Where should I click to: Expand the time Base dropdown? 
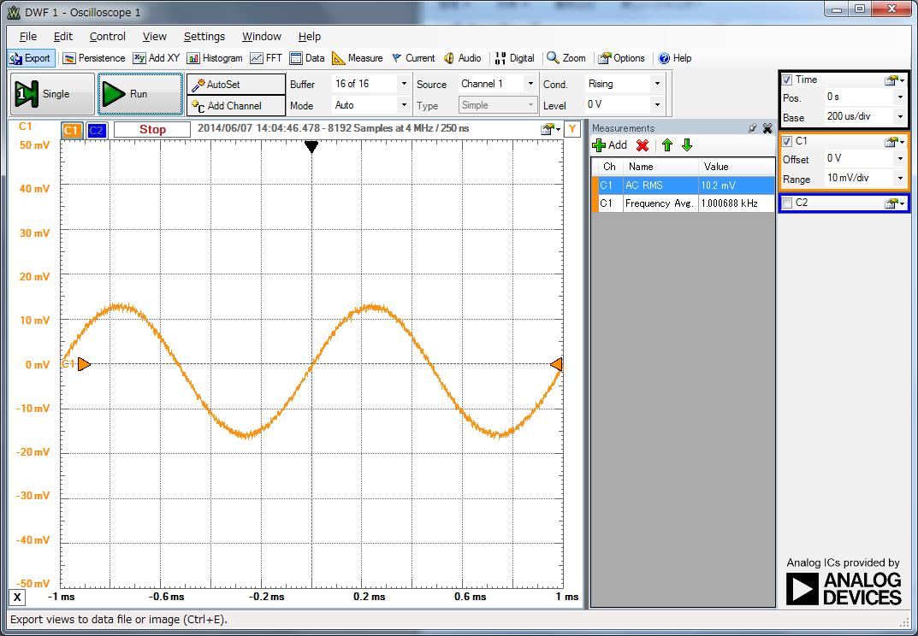(x=899, y=117)
